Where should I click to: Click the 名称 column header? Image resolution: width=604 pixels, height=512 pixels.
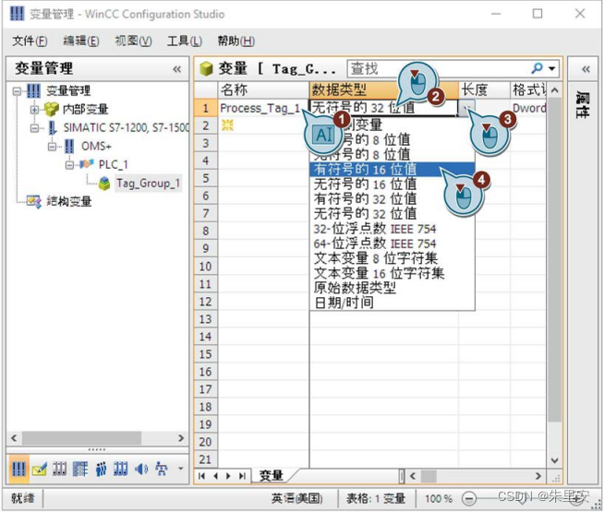(263, 90)
